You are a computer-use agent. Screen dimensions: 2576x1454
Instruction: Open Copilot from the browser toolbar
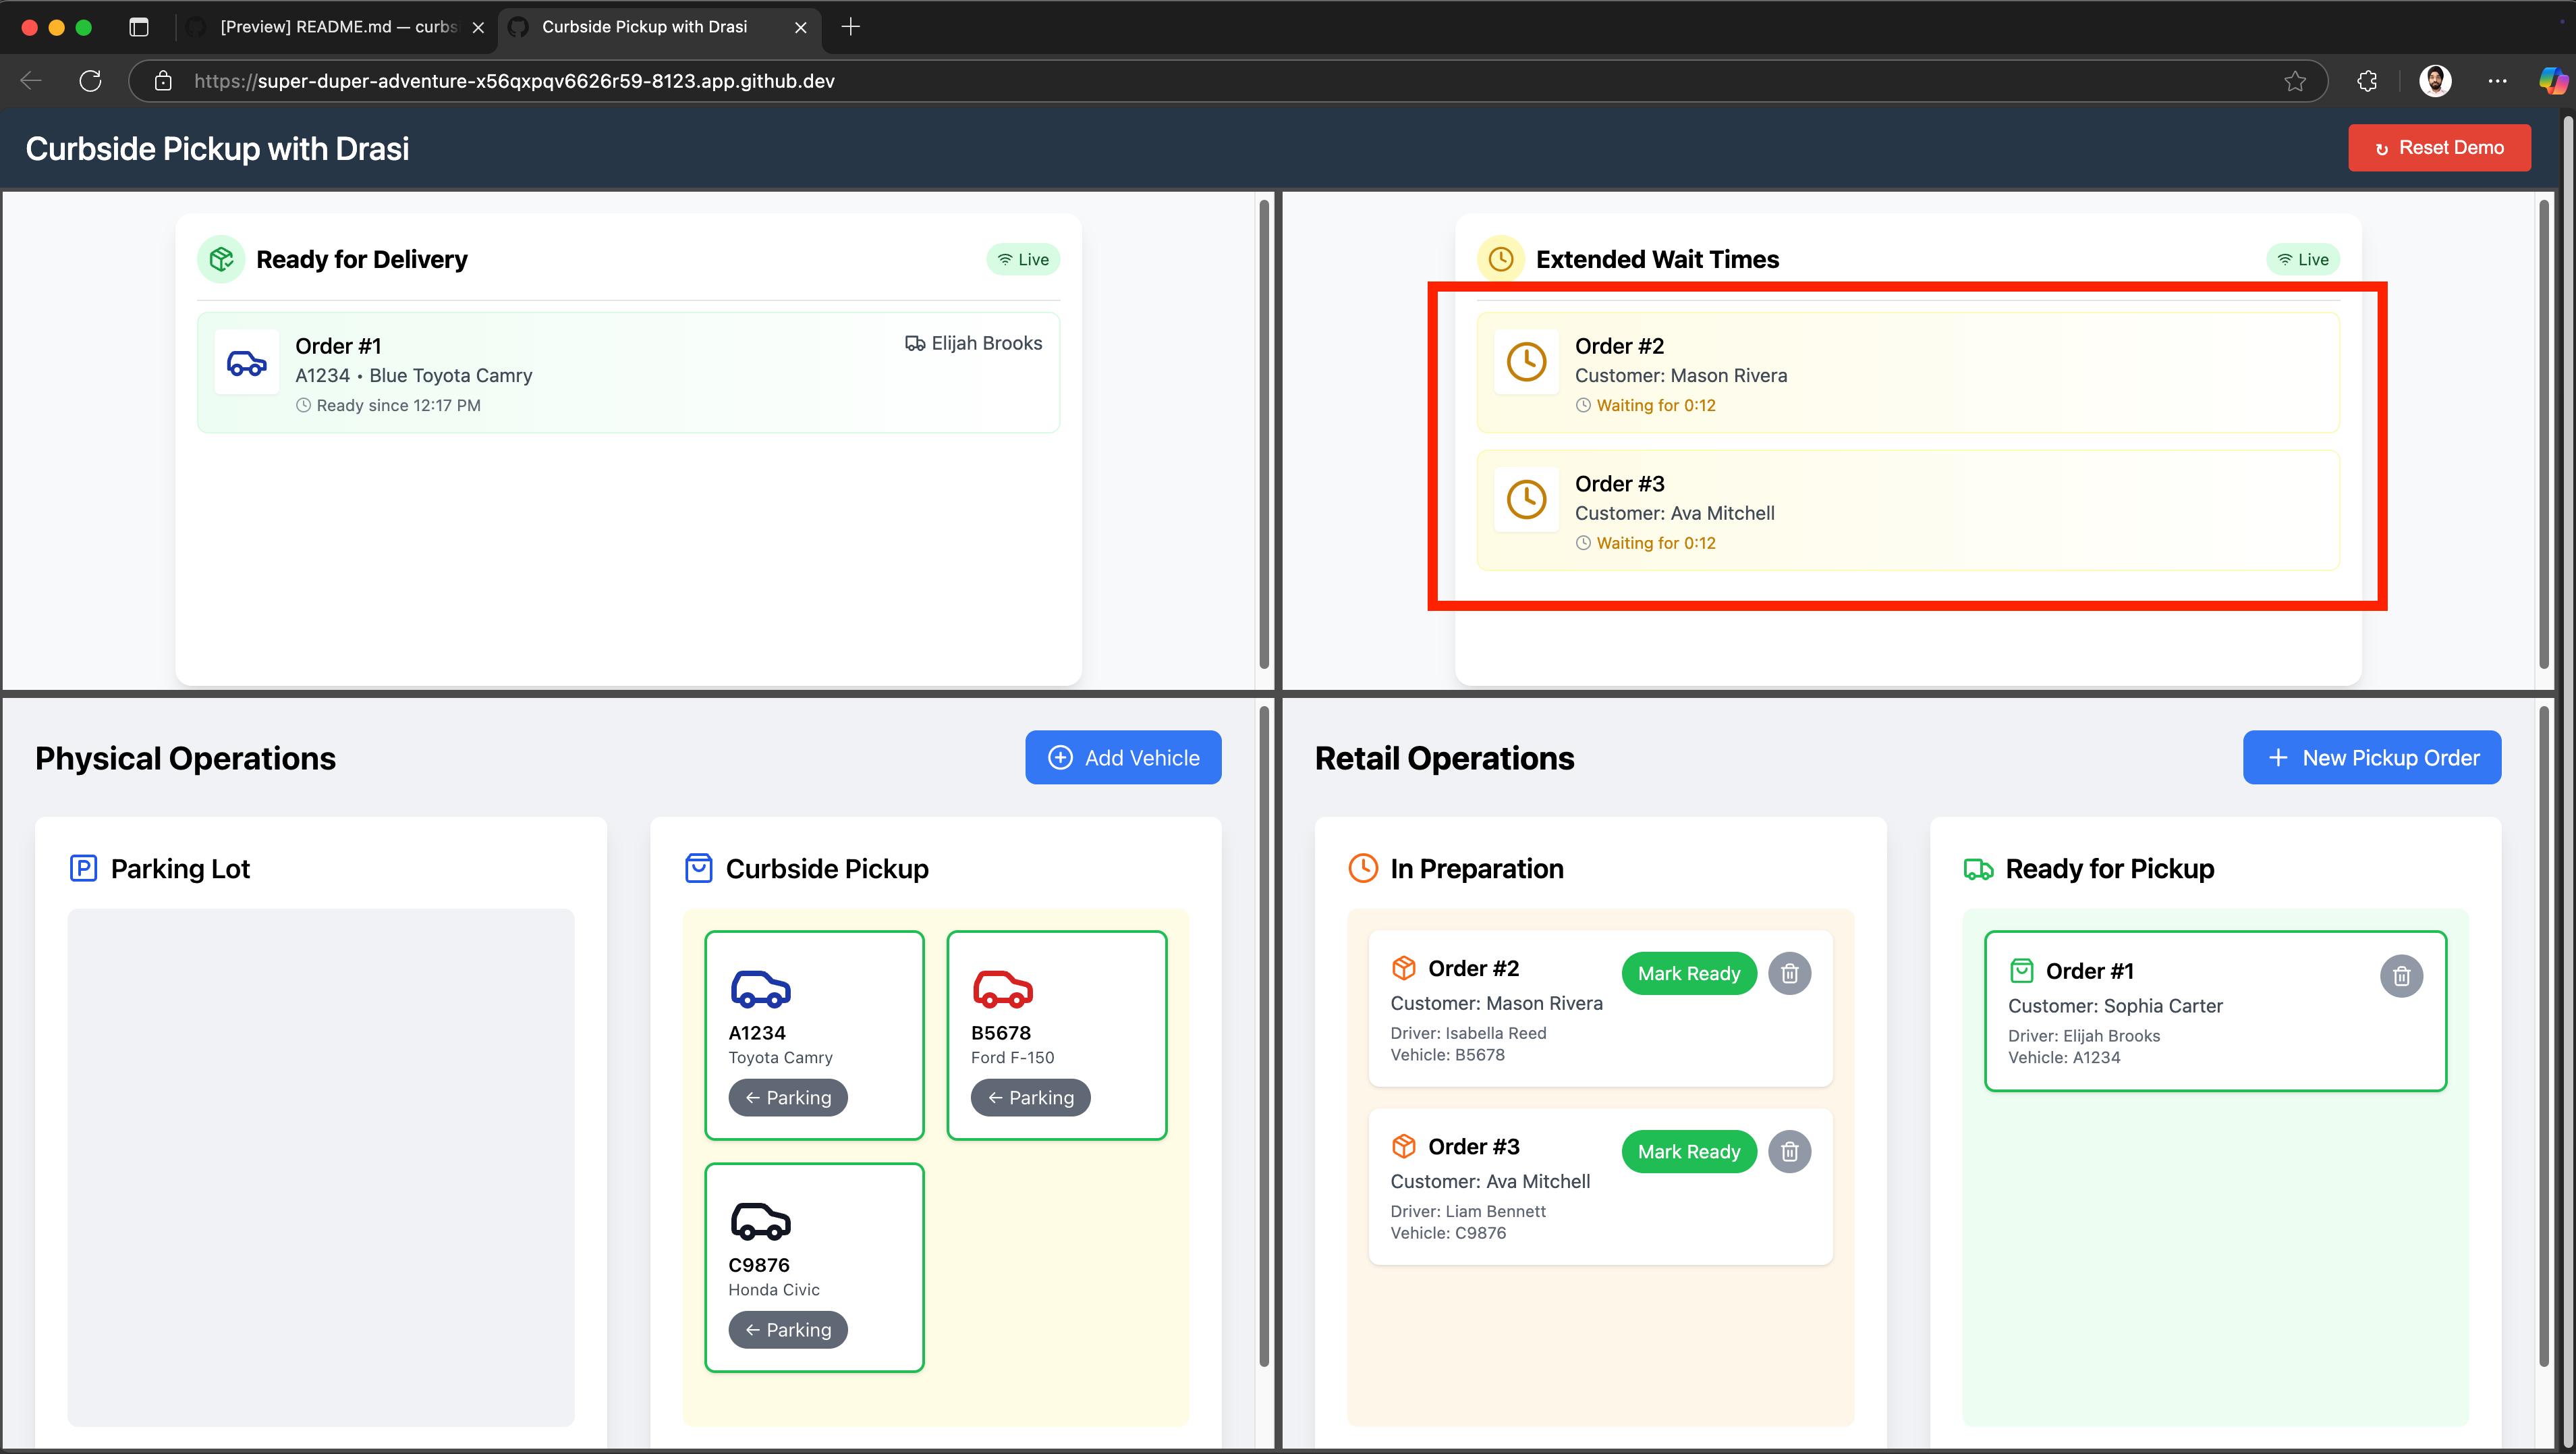(x=2553, y=81)
